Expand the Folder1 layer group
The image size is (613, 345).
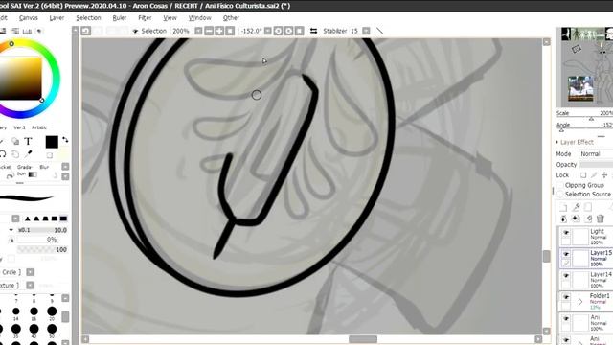580,302
